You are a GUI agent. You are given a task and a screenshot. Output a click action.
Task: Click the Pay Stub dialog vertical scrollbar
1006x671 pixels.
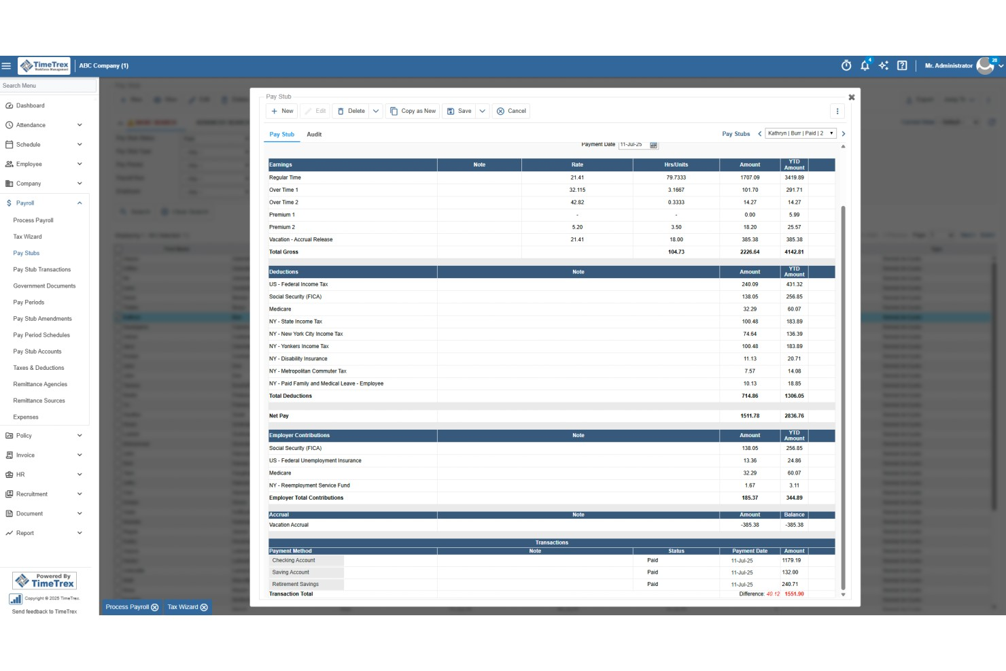(x=844, y=398)
